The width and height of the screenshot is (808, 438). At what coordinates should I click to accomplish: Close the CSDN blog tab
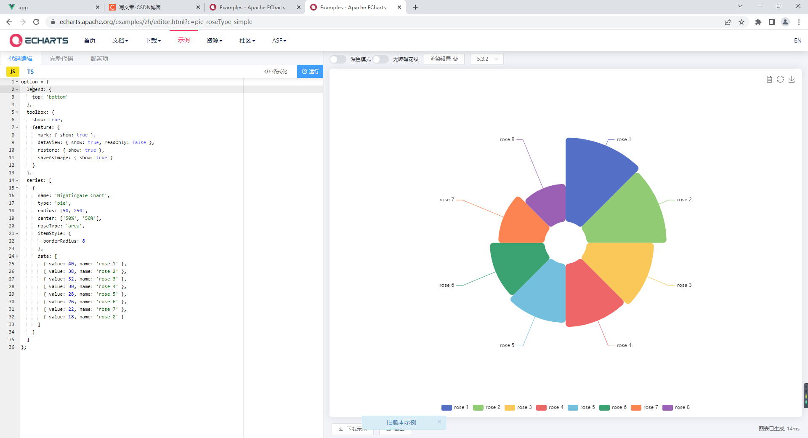pyautogui.click(x=198, y=7)
